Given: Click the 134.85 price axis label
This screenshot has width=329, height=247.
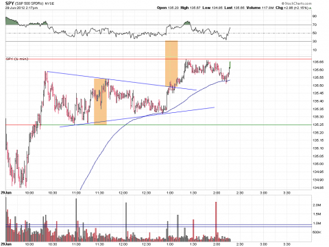Looking at the screenshot, I should 318,187.
